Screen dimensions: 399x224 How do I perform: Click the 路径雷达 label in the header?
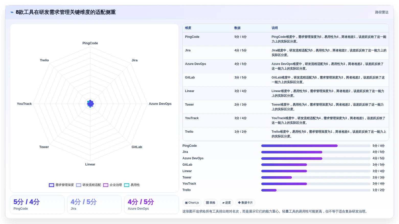[x=382, y=12]
